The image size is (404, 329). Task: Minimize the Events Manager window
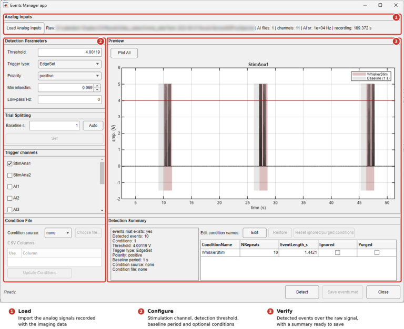pos(365,5)
